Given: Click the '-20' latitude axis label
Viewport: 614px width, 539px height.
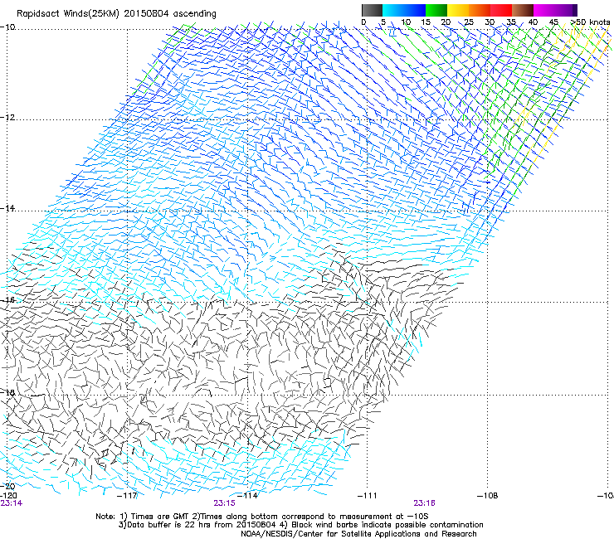Looking at the screenshot, I should tap(7, 487).
